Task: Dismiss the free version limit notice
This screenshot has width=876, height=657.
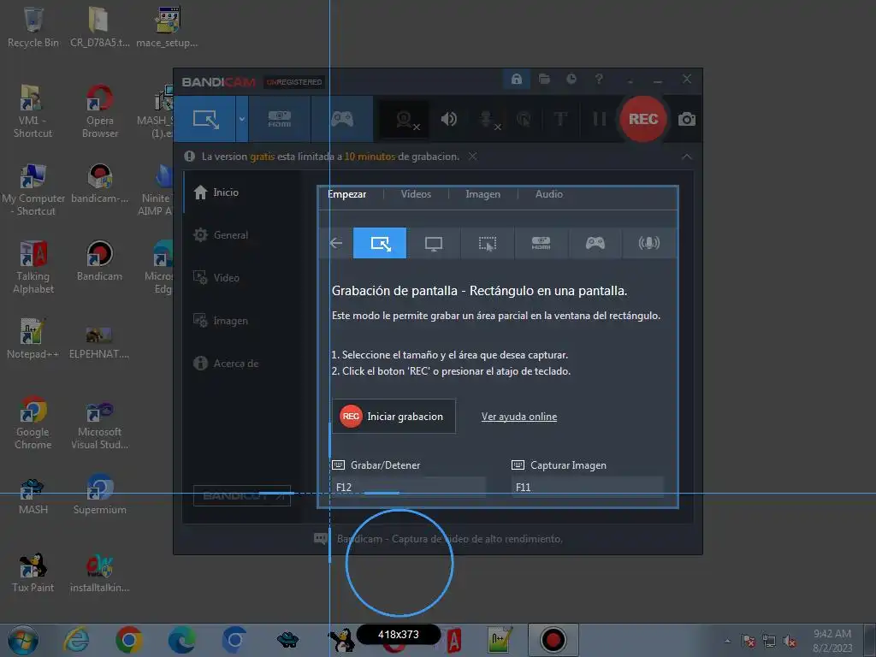Action: 472,157
